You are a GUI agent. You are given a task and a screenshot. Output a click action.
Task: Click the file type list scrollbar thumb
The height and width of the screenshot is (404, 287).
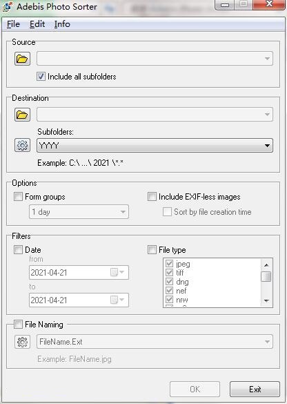[x=266, y=276]
